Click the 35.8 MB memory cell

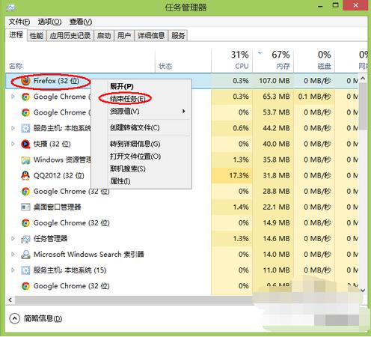[273, 160]
